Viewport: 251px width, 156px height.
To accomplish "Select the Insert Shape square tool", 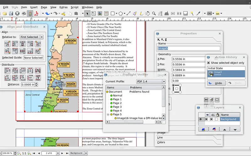I will [x=113, y=13].
